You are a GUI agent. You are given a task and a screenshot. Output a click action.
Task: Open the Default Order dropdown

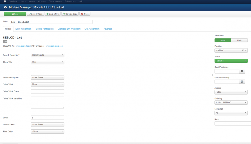pyautogui.click(x=47, y=124)
